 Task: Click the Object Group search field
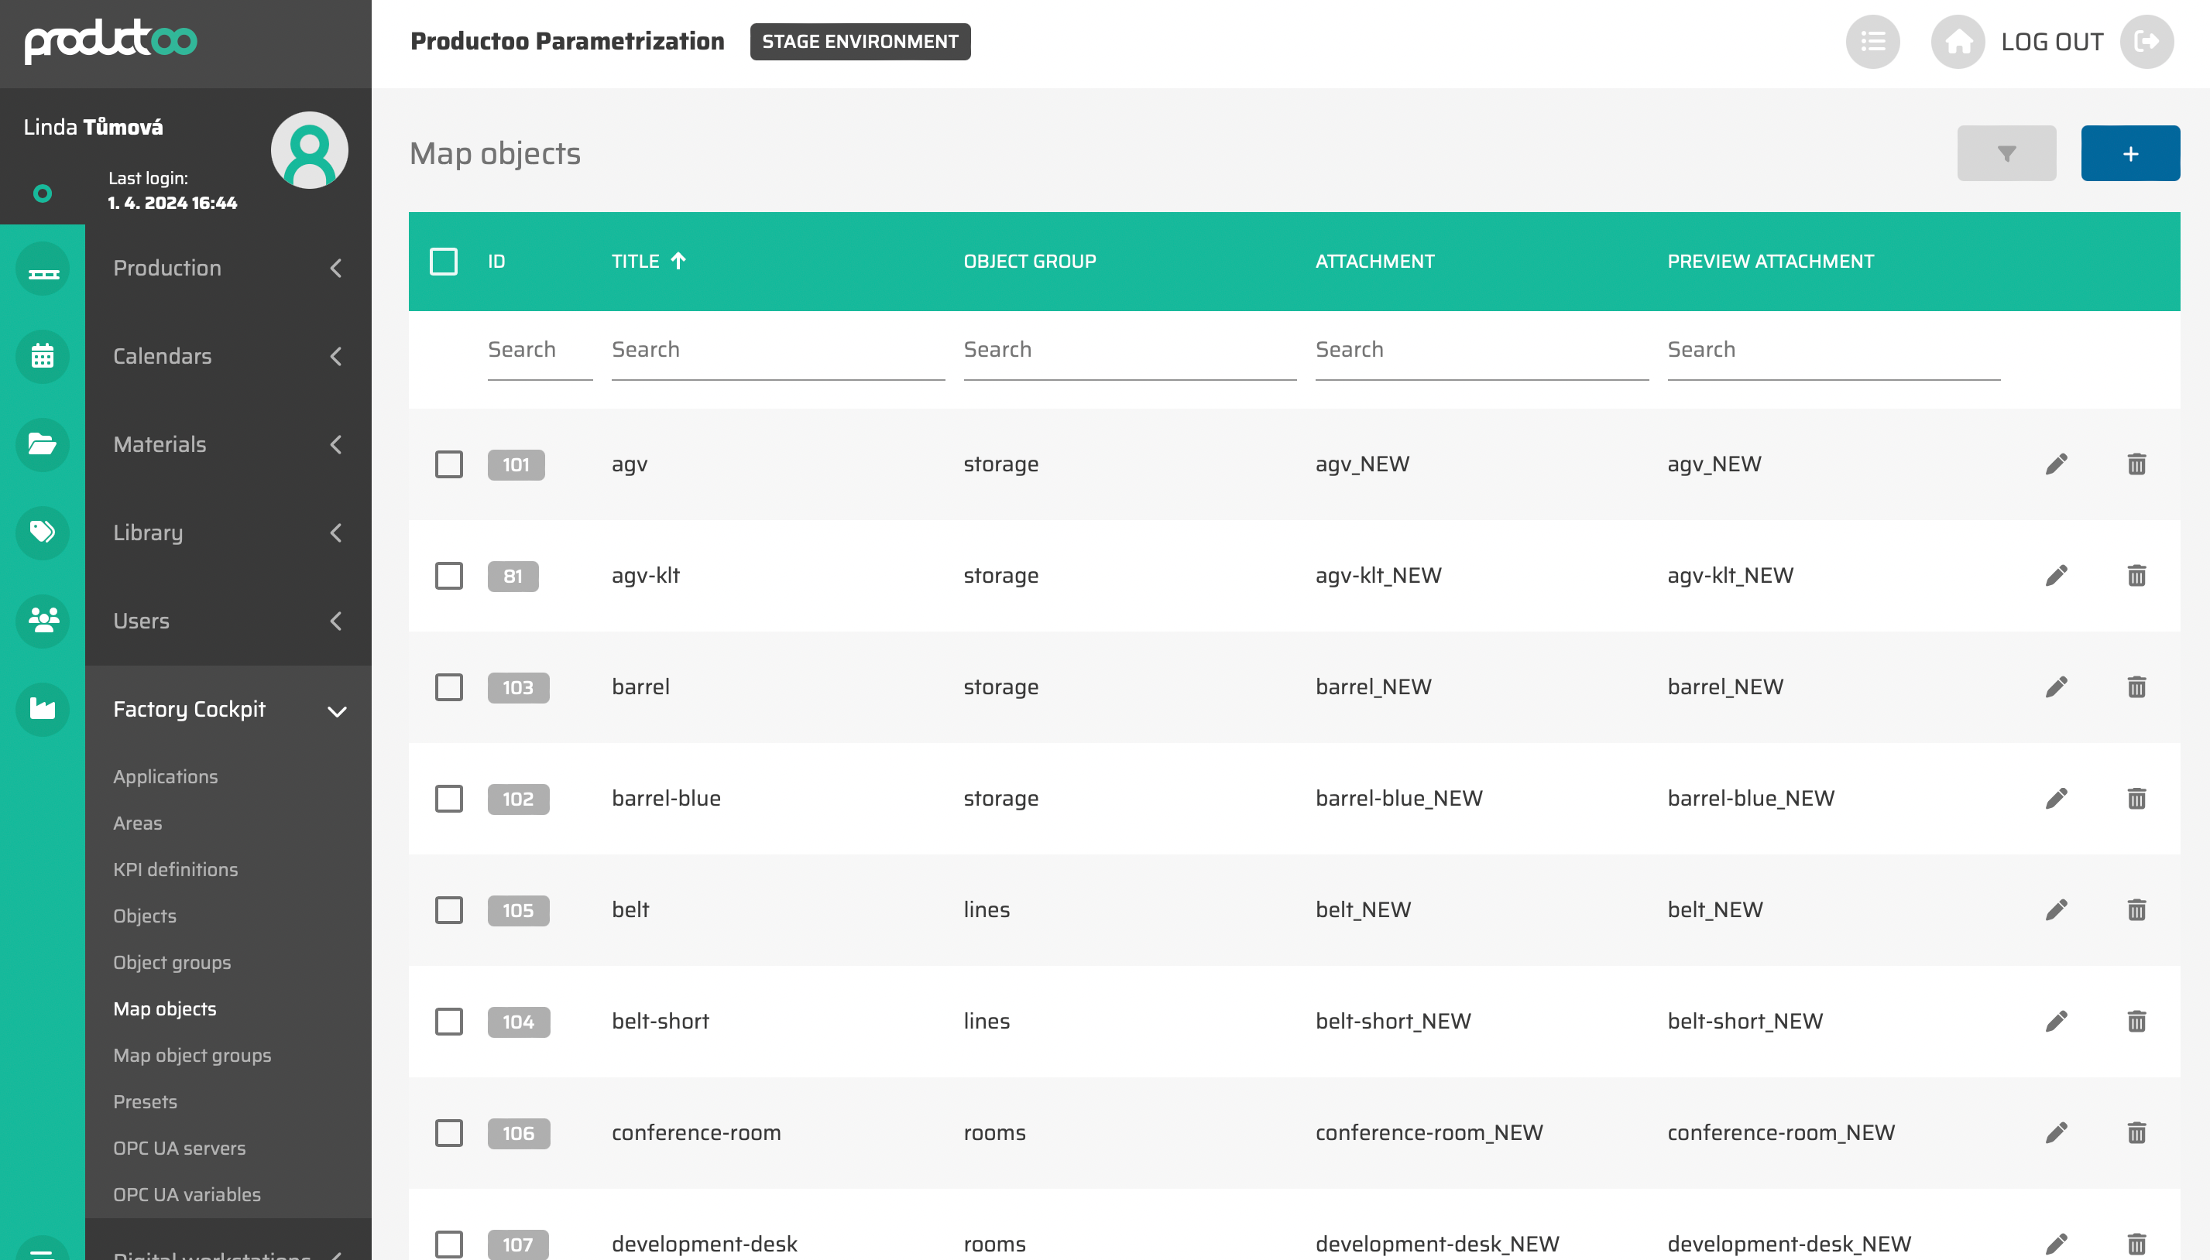[x=1129, y=350]
